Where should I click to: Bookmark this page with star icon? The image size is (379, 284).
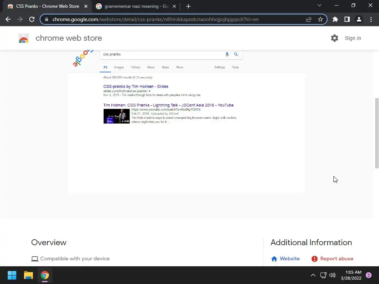tap(321, 19)
